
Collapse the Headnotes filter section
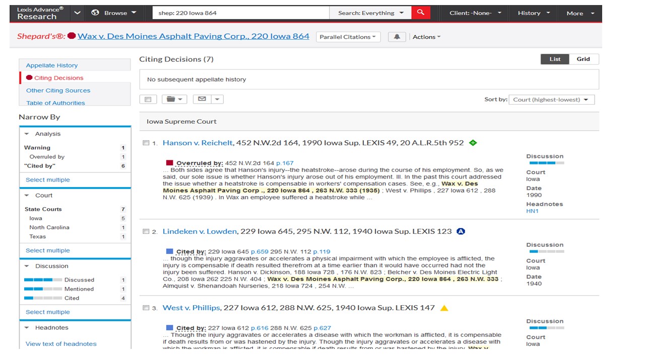[x=27, y=327]
